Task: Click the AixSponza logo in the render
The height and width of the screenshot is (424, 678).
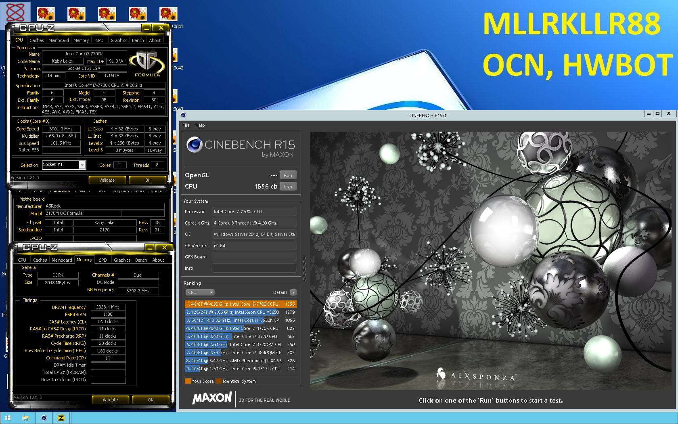Action: coord(477,375)
